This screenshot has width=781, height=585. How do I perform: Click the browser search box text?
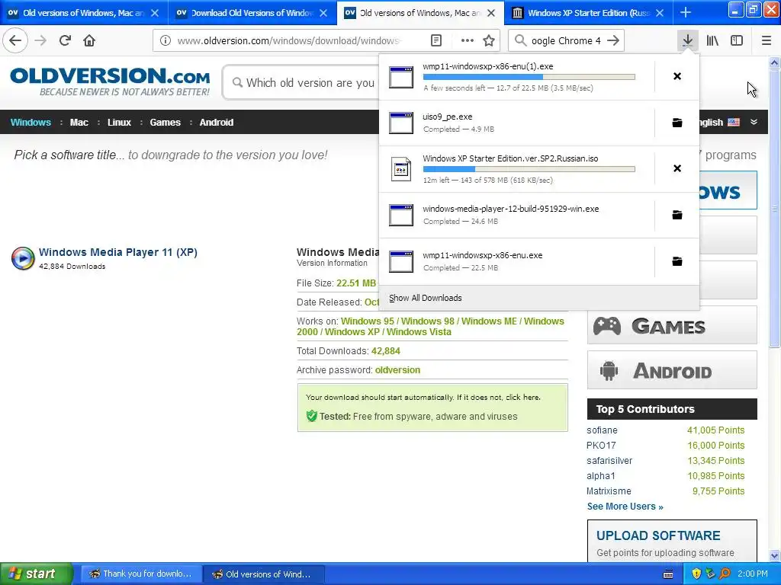click(566, 41)
